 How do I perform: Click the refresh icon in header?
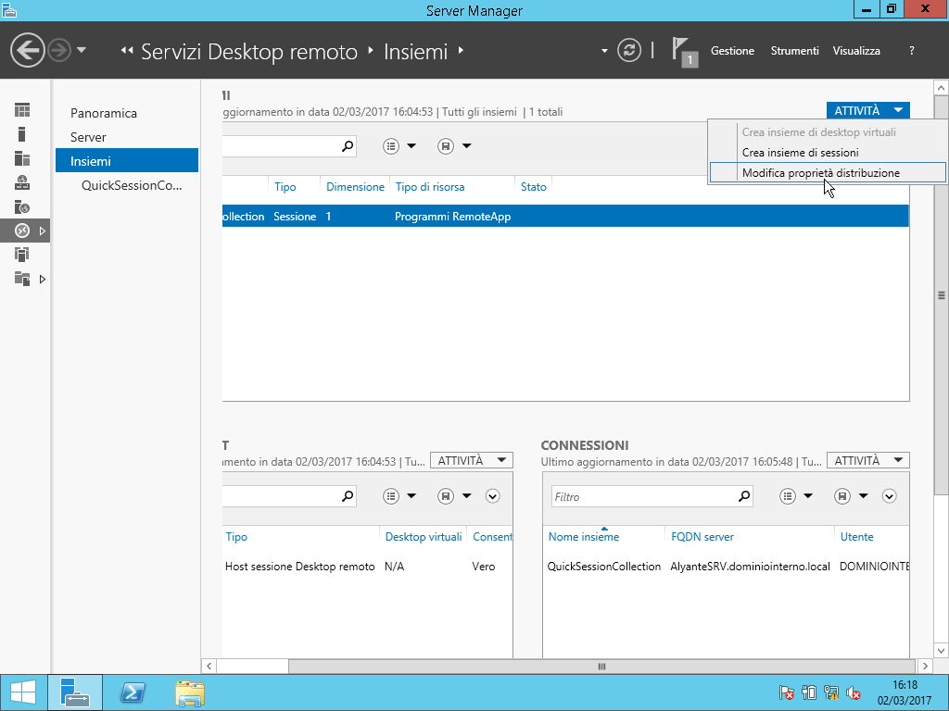629,50
